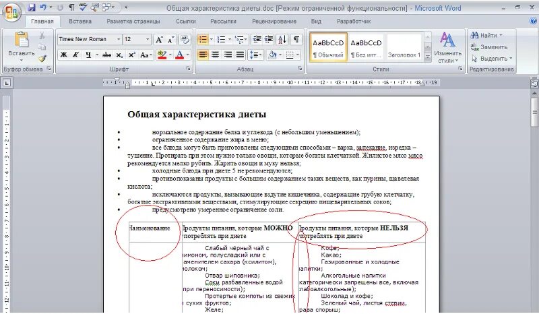
Task: Align paragraph text to the right
Action: pyautogui.click(x=228, y=55)
